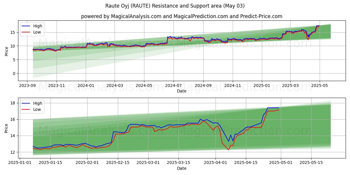The width and height of the screenshot is (350, 175).
Task: Click the 'Date' x-axis label of bottom chart
Action: coord(182,168)
